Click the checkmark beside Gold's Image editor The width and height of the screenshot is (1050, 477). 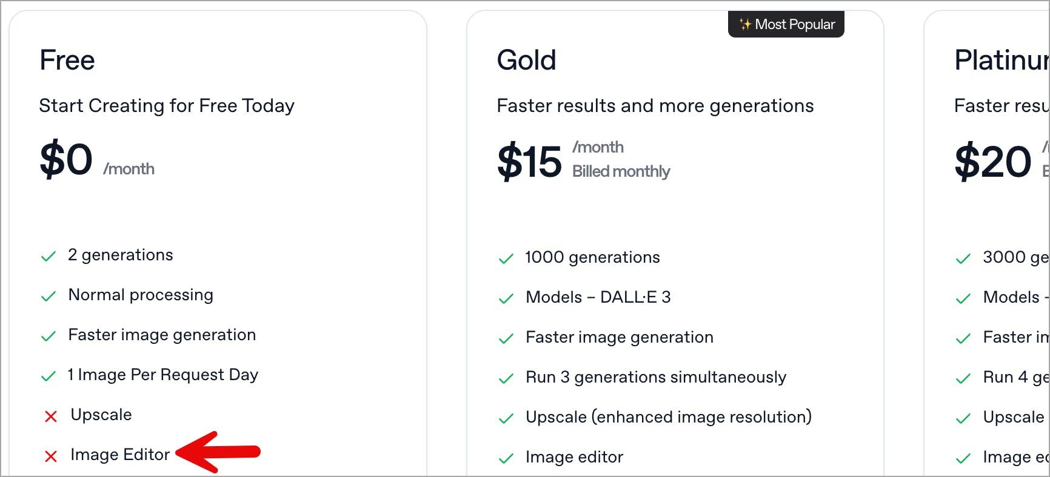506,459
